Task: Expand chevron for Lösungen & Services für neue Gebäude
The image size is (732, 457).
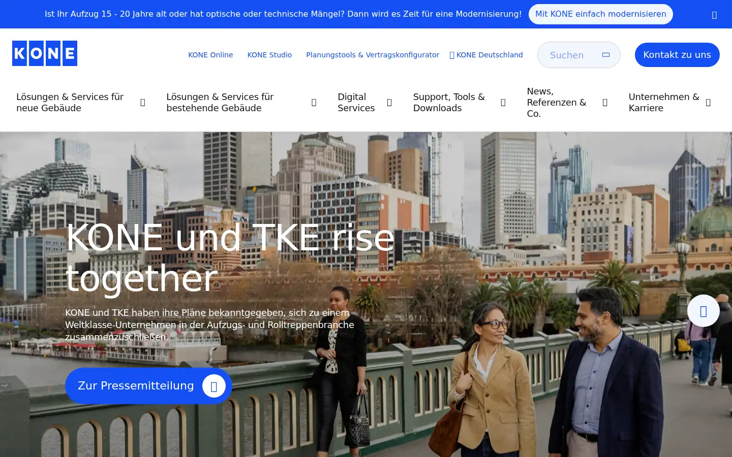Action: [x=143, y=103]
